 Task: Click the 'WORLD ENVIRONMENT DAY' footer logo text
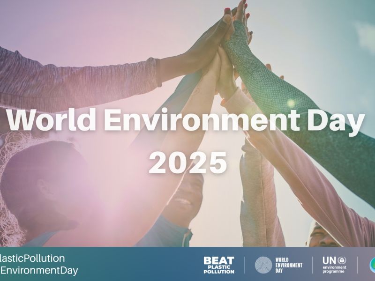pos(289,265)
